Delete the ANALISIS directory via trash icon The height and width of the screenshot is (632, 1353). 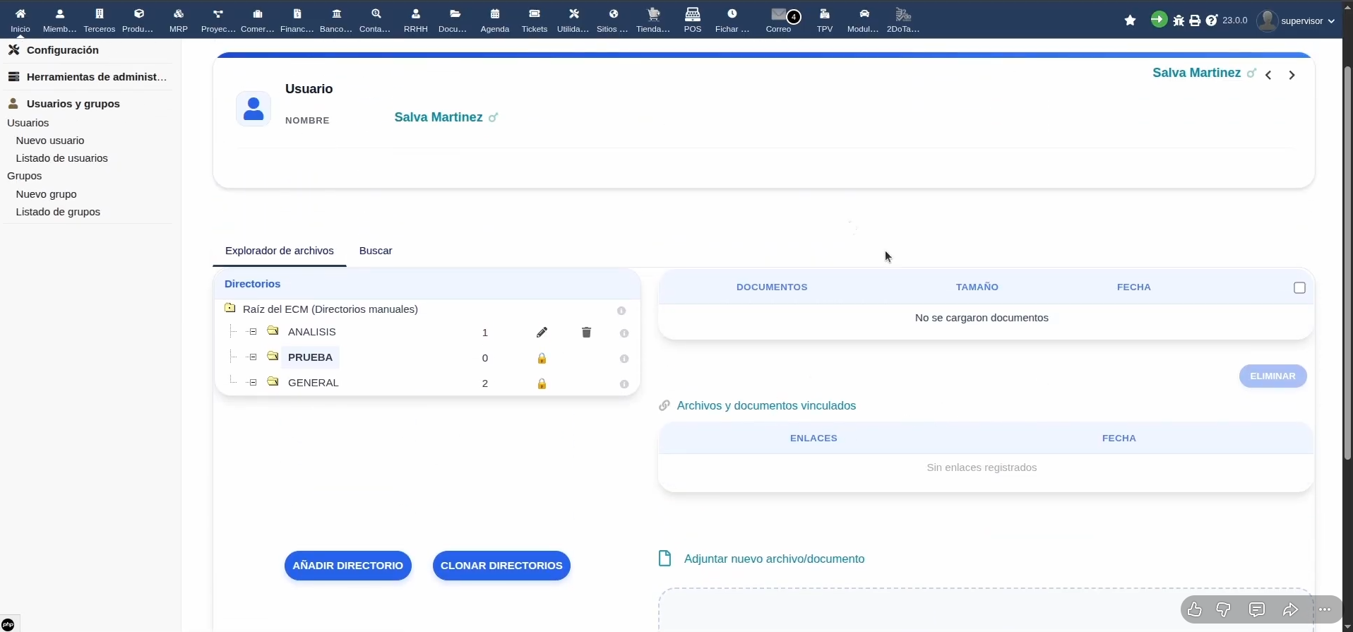[586, 333]
